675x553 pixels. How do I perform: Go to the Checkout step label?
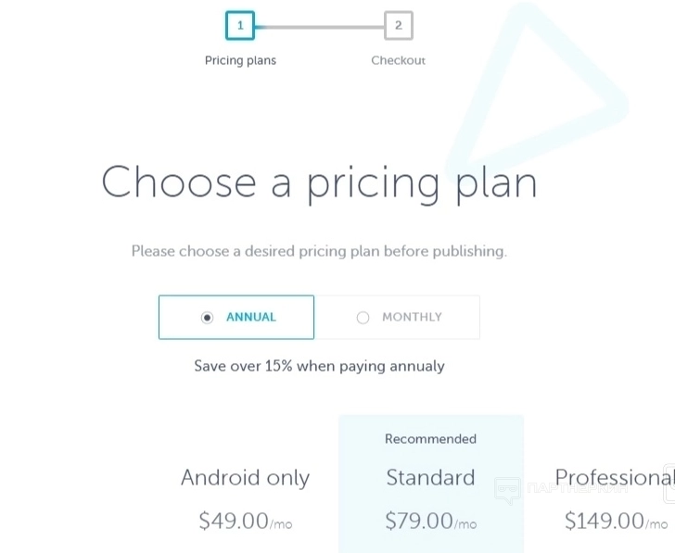398,61
